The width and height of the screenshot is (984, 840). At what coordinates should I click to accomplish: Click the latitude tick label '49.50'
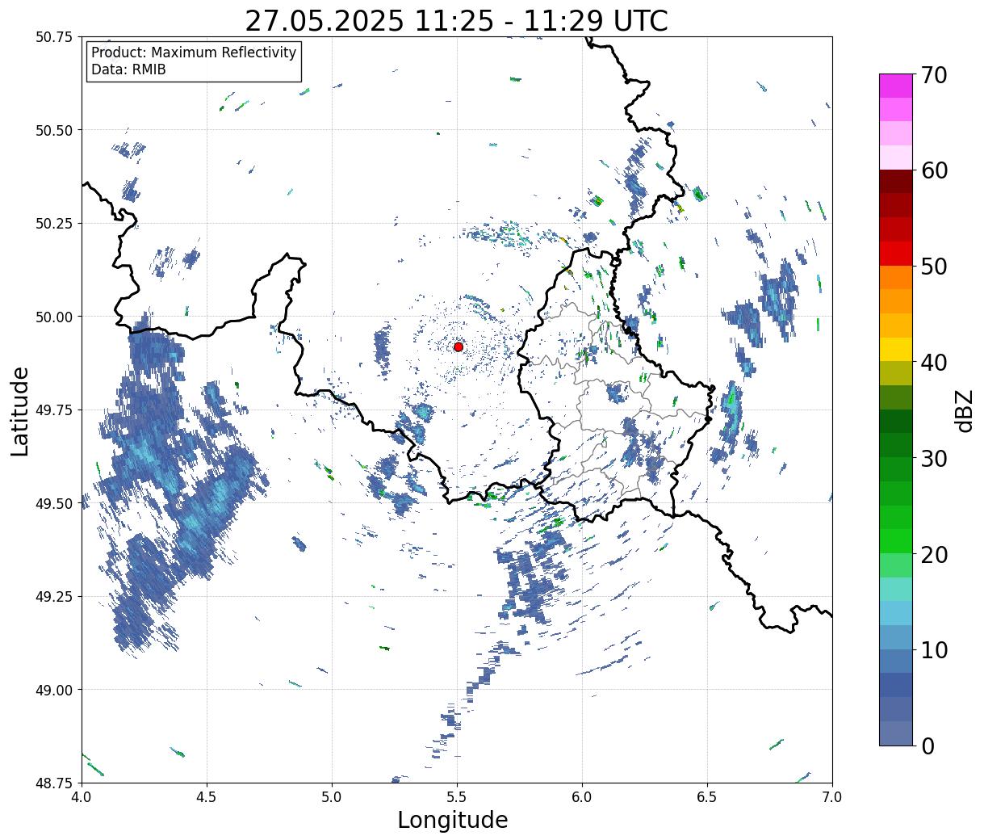54,503
